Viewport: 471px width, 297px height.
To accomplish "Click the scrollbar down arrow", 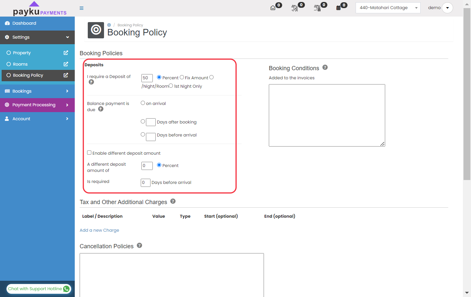I will [467, 293].
